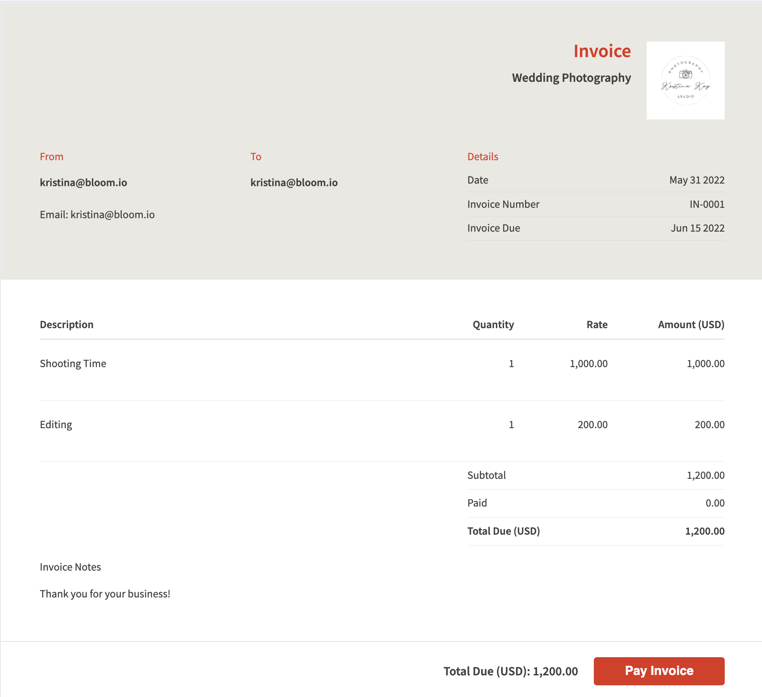Select the recipient address under To
This screenshot has width=762, height=697.
click(294, 183)
